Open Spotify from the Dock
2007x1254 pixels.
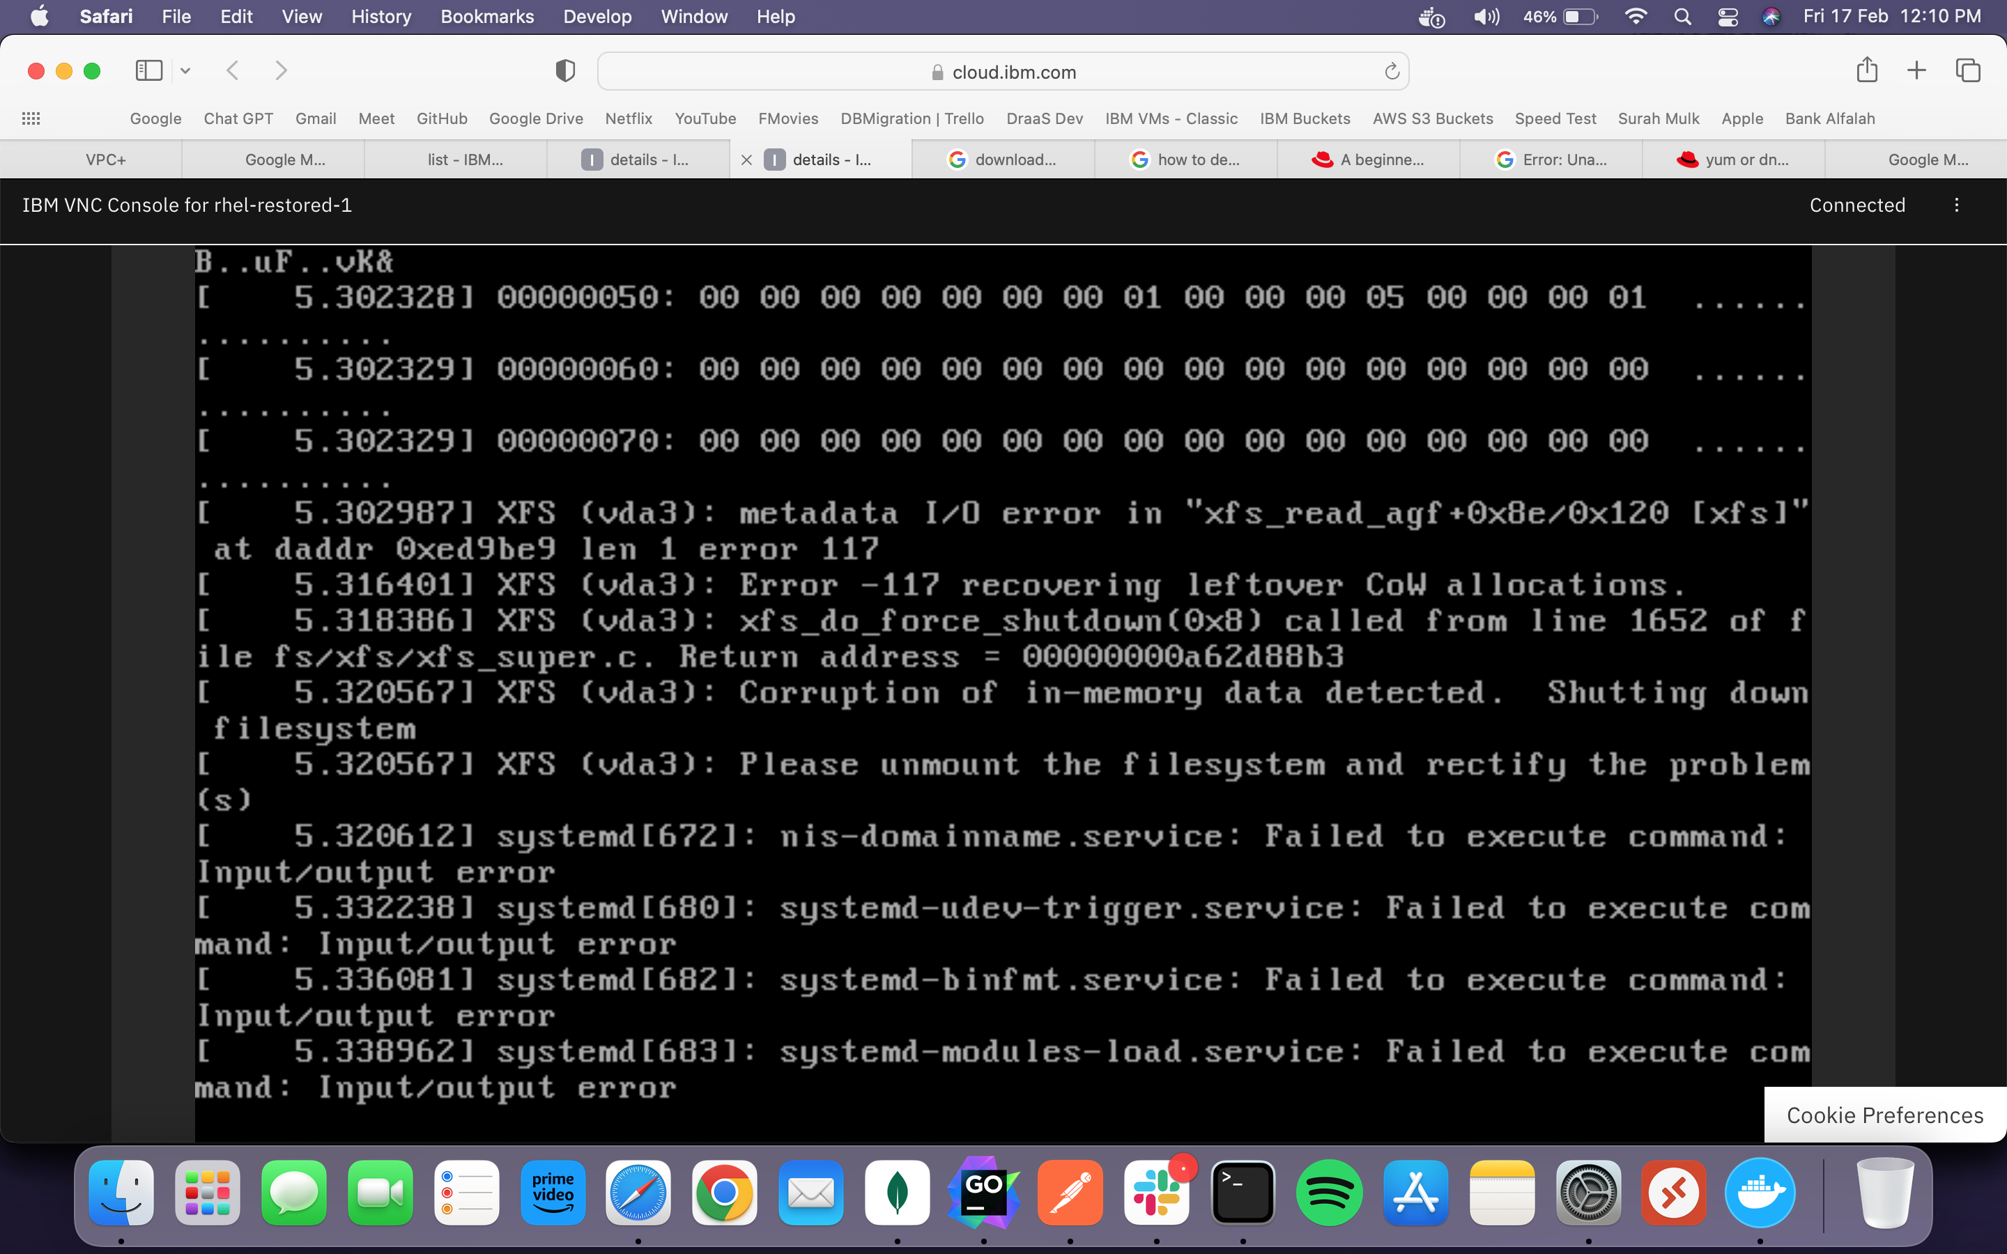[x=1330, y=1193]
